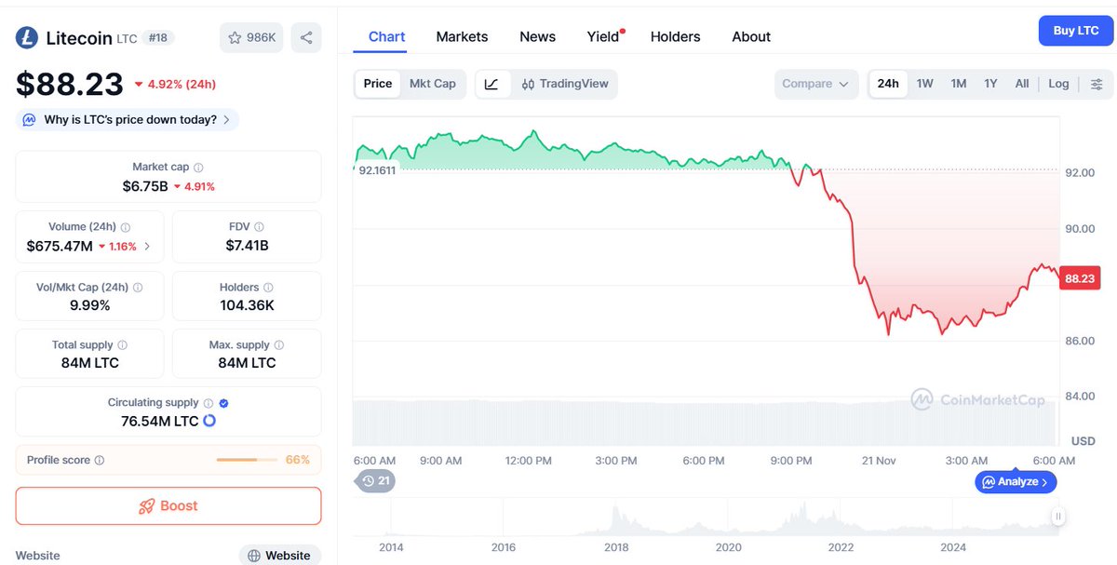Open the Holders tab
The height and width of the screenshot is (565, 1117).
click(675, 36)
